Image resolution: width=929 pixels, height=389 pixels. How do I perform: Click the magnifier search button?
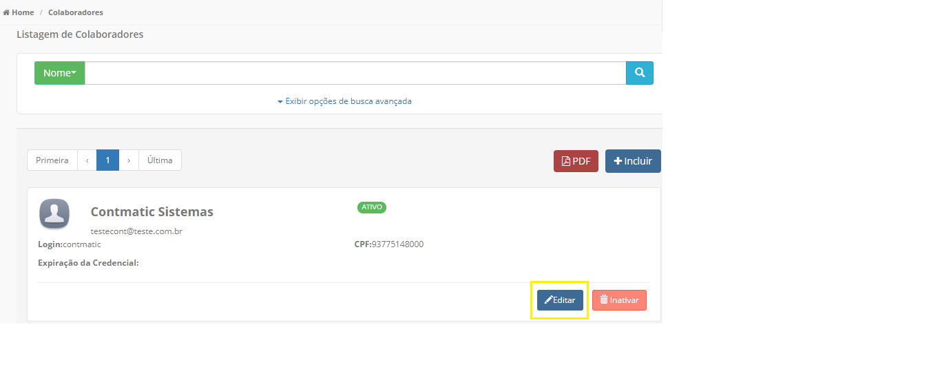pos(640,73)
